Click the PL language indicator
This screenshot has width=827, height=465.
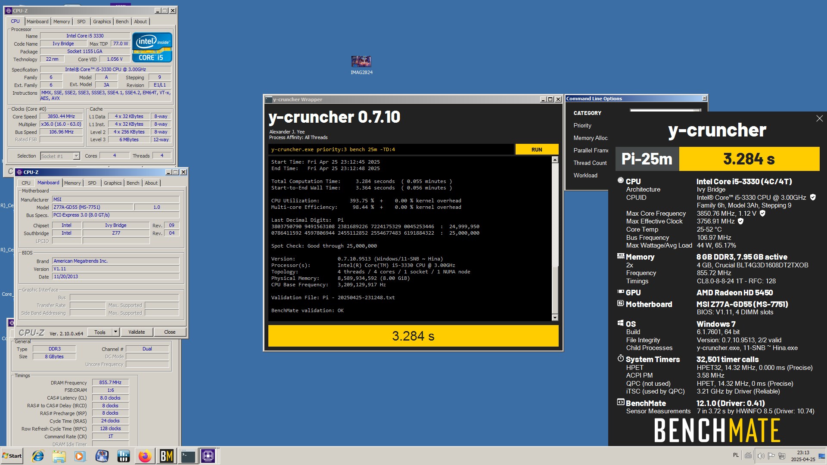pos(736,455)
